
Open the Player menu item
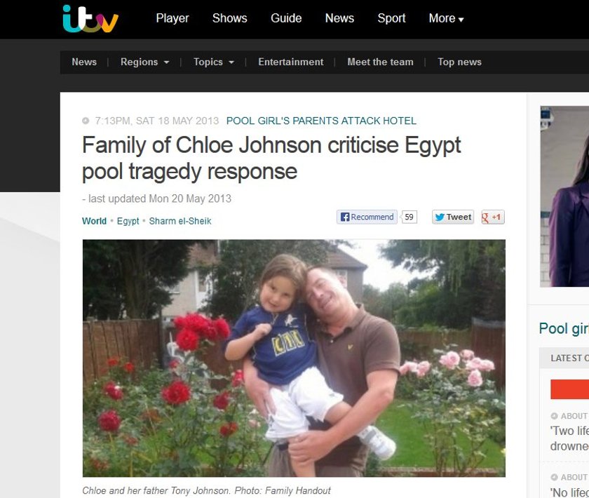pos(172,18)
